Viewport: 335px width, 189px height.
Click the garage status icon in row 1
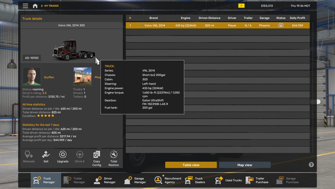(281, 26)
